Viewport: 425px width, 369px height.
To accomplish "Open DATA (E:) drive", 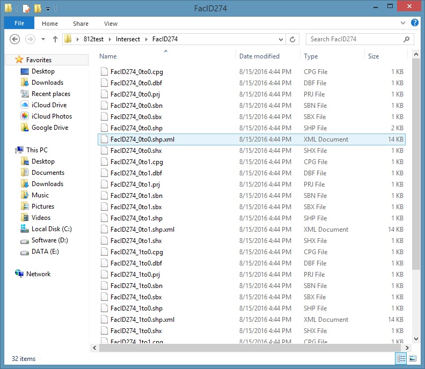I will [x=45, y=252].
